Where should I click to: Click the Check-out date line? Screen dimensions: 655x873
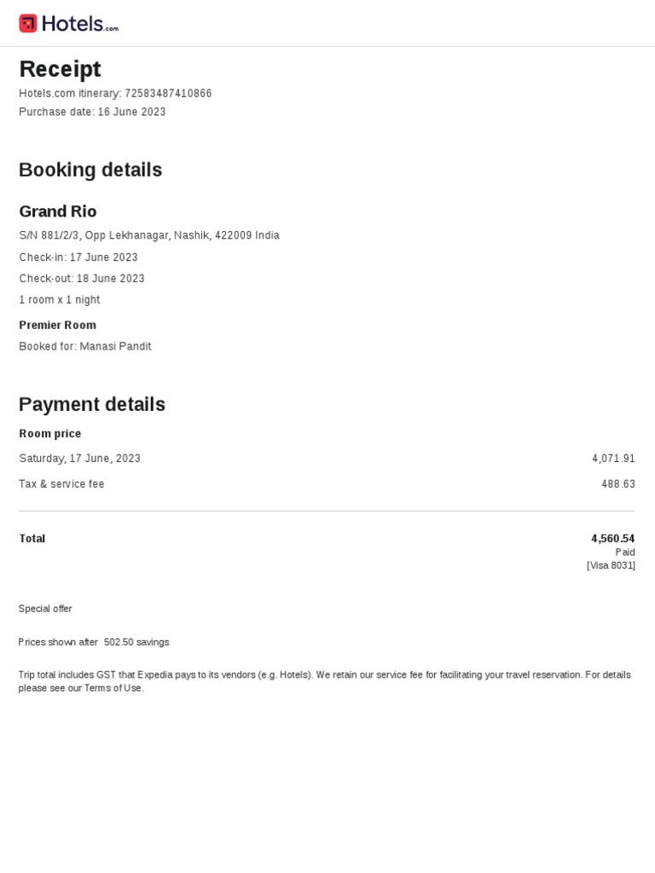click(x=82, y=279)
